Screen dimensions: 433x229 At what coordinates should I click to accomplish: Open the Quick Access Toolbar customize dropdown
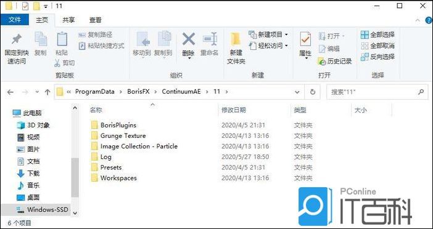coord(45,6)
